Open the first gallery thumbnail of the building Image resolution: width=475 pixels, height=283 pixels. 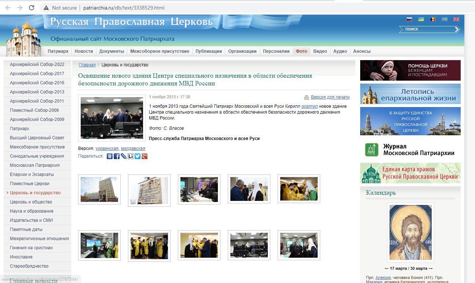[x=99, y=189]
